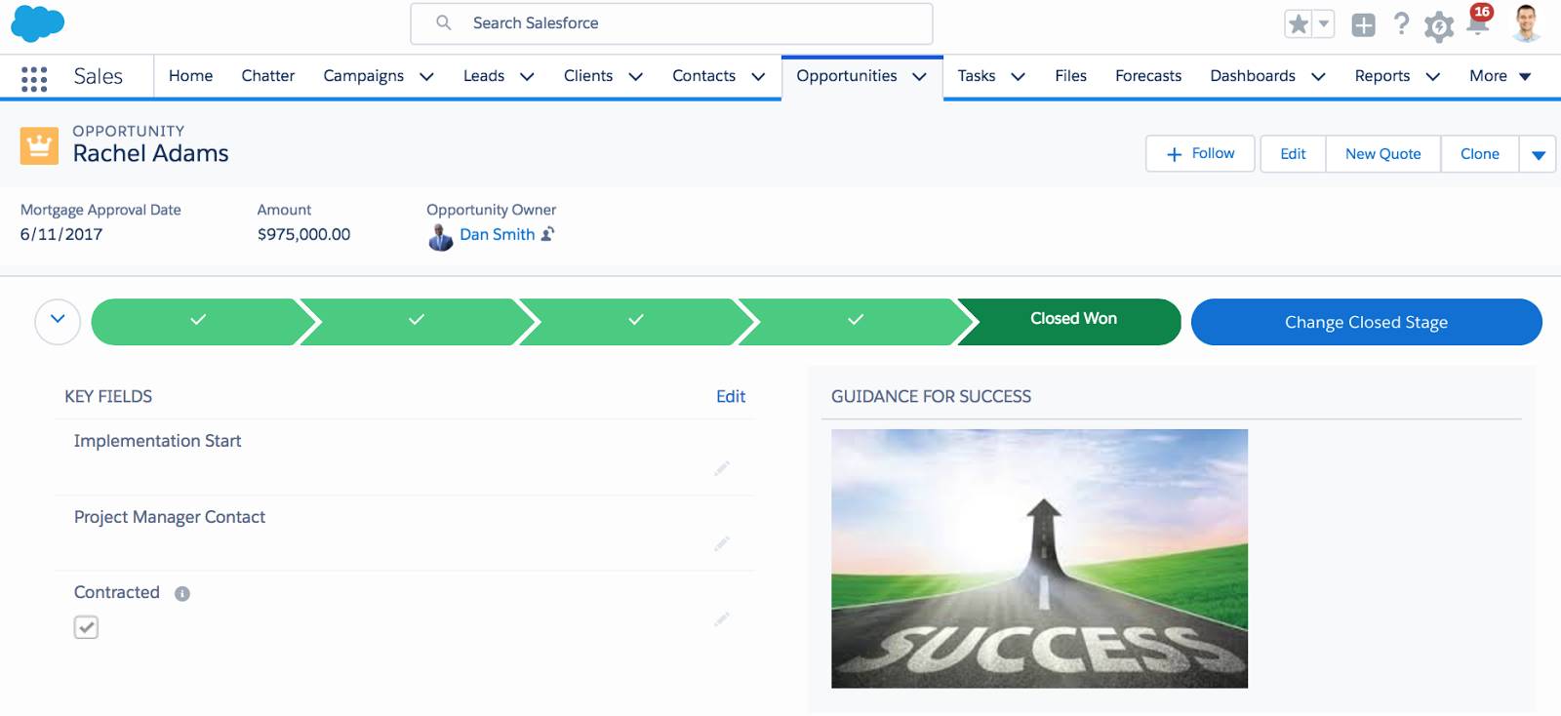Open the global actions plus icon
Viewport: 1561px width, 716px height.
[1363, 25]
